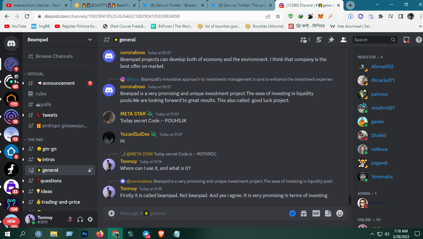Click the notification settings bell icon
The image size is (423, 239).
tap(319, 40)
